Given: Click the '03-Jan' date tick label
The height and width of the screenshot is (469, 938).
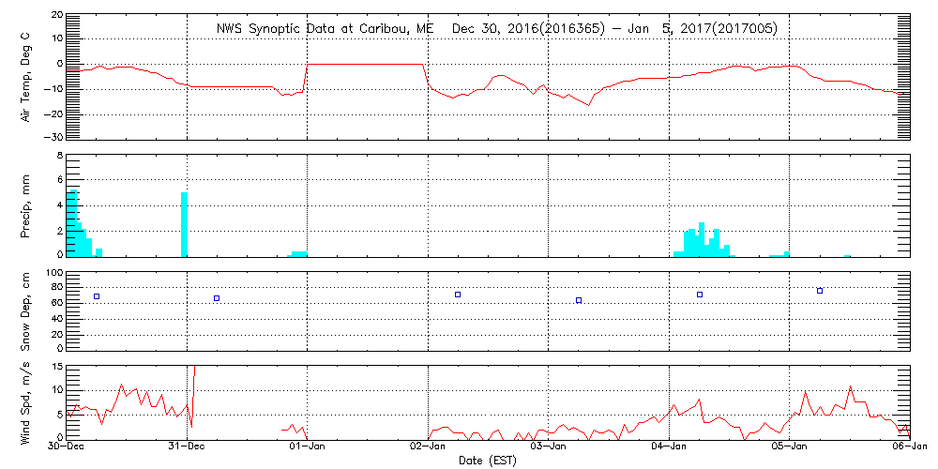Looking at the screenshot, I should tap(548, 446).
